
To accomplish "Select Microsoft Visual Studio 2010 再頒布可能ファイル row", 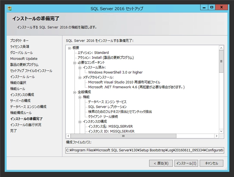I will click(x=124, y=82).
